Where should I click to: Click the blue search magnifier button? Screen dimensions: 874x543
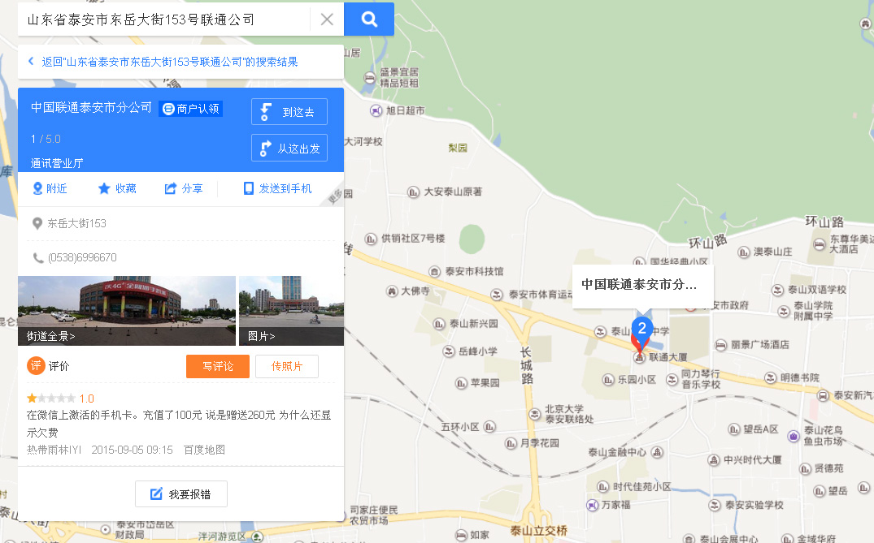[x=369, y=19]
